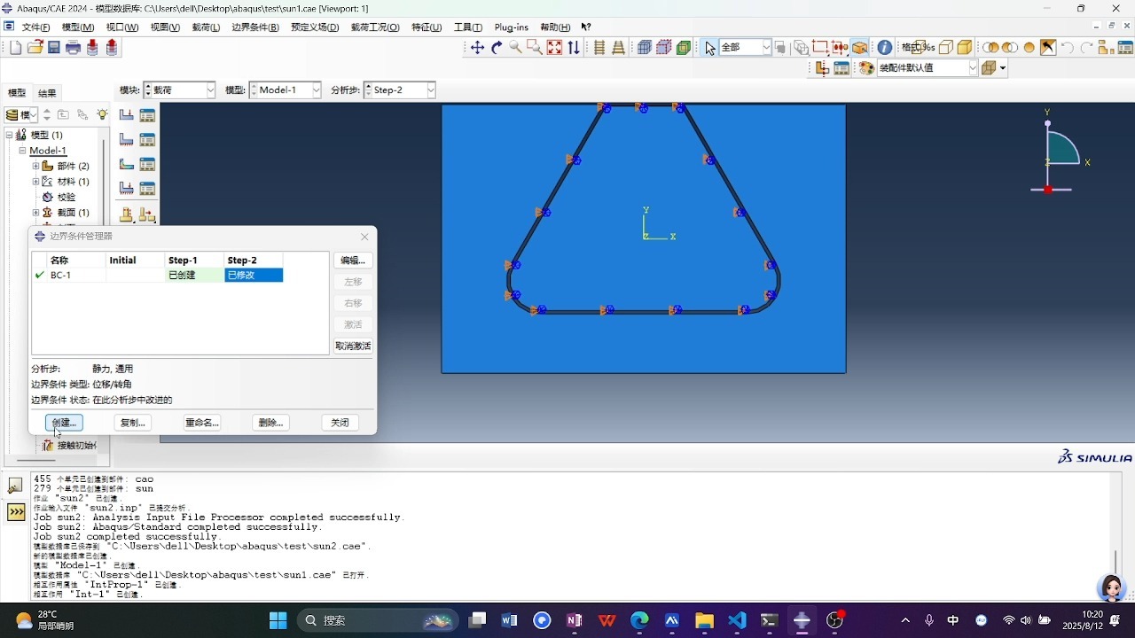Open a model database file
Screen dimensions: 1135x638
[35, 48]
